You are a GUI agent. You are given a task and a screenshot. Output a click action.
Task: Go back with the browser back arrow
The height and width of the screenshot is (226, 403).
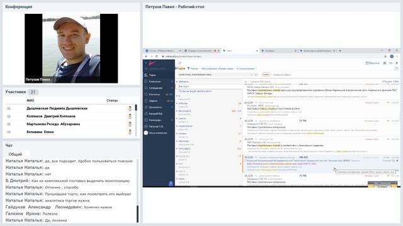tap(146, 56)
